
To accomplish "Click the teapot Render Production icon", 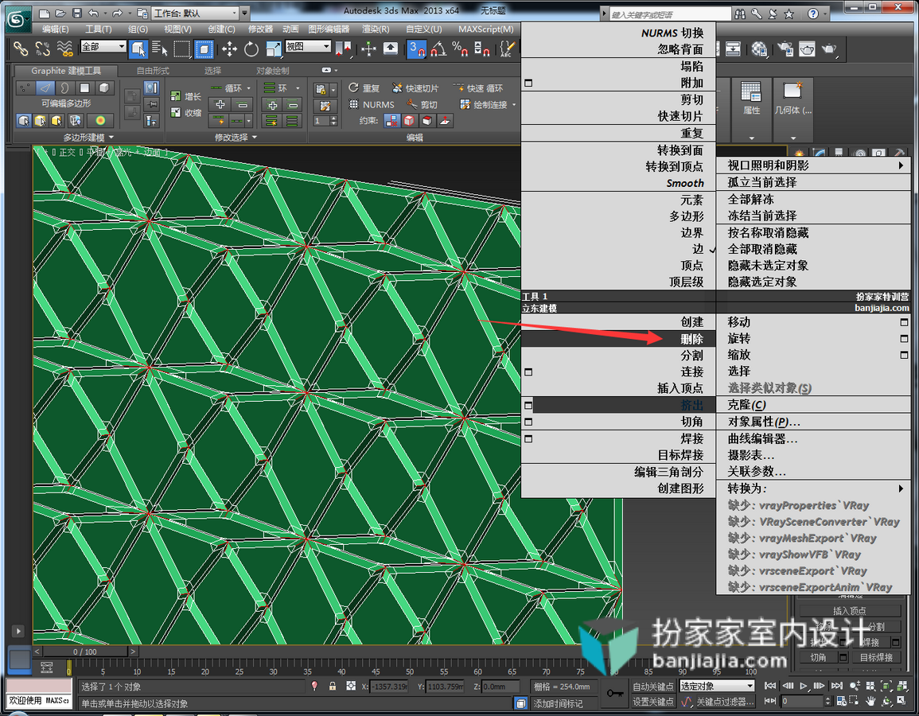I will pos(829,49).
